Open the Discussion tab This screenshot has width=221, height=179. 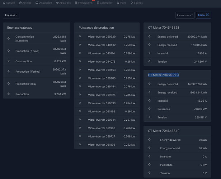pos(44,3)
